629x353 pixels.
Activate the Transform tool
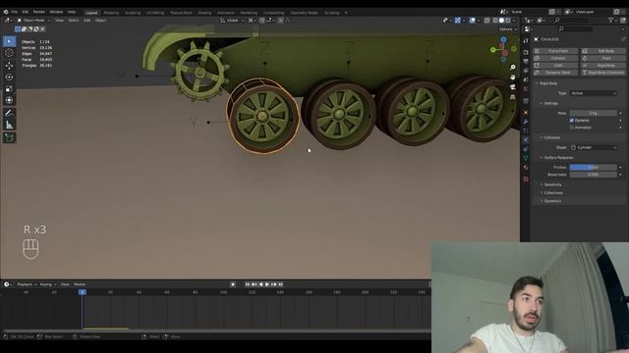pyautogui.click(x=9, y=100)
